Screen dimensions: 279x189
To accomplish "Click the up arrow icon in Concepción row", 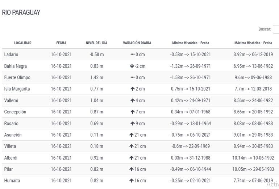I will 133,112.
